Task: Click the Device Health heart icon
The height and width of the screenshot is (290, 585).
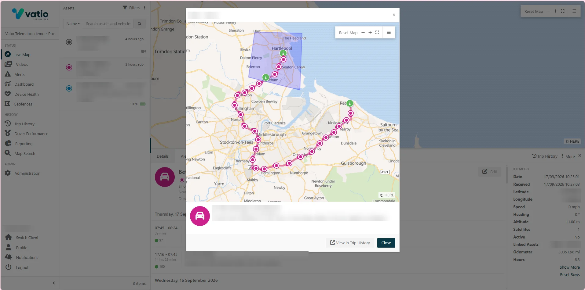Action: [8, 94]
